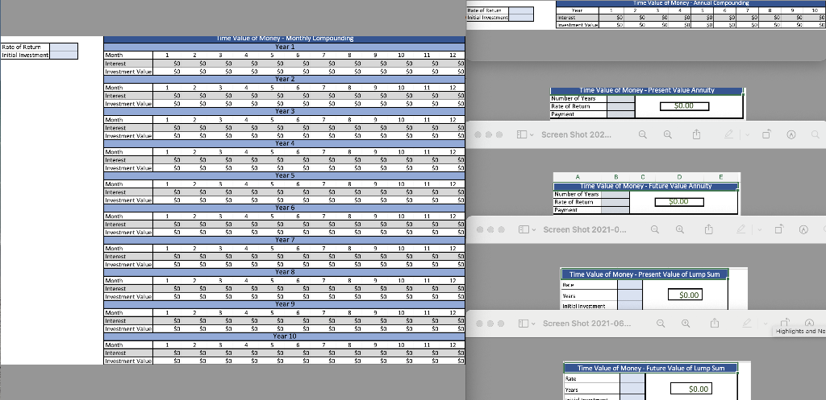Click the 'Year 1' section header
This screenshot has width=826, height=400.
click(x=285, y=47)
